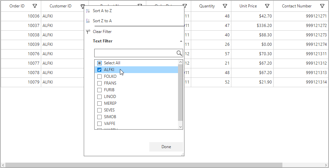
Task: Click the filter checklist vertical scrollbar thumb
Action: [180, 93]
